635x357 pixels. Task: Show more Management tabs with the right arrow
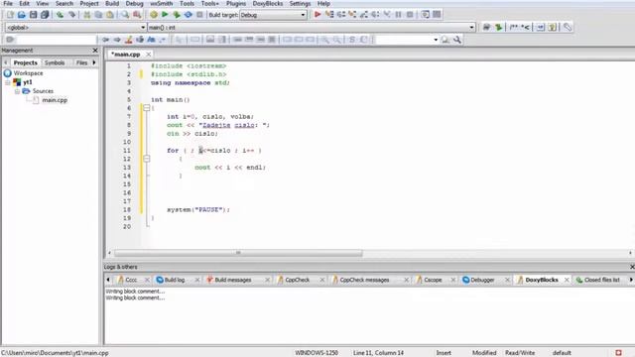[x=94, y=62]
